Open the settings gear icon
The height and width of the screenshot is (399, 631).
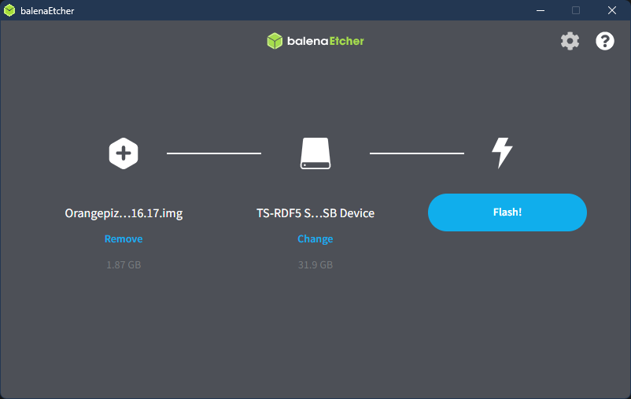click(570, 41)
